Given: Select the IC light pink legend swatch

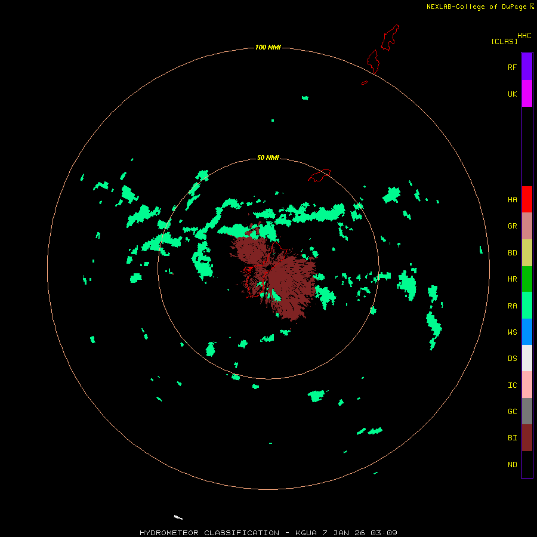Looking at the screenshot, I should click(527, 385).
